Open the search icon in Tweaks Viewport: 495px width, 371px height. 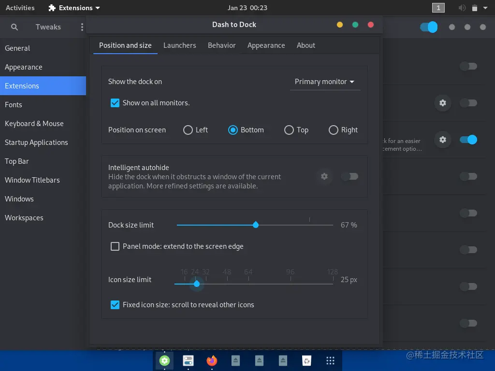tap(14, 27)
